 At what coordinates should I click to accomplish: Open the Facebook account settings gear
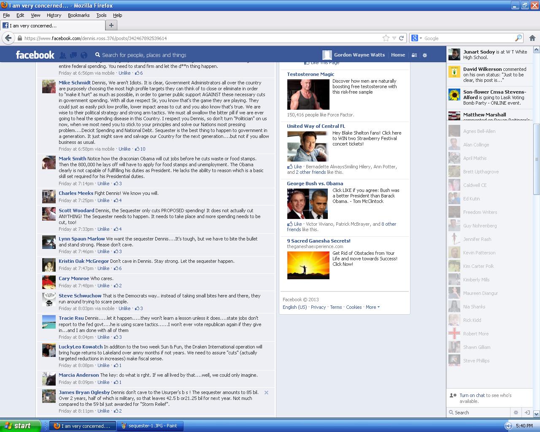[425, 55]
